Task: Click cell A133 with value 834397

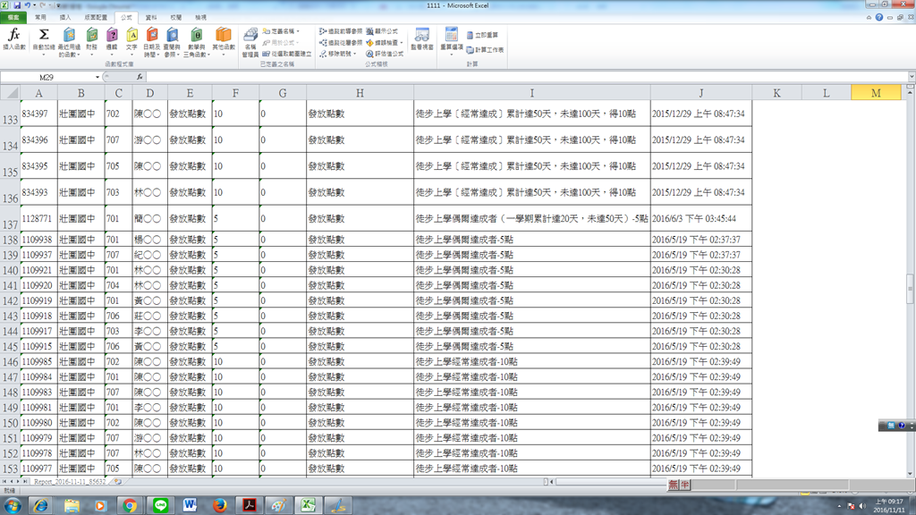Action: [38, 114]
